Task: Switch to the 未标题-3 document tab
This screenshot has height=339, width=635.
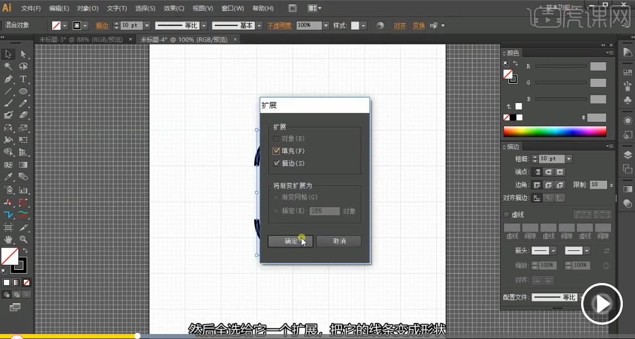Action: tap(82, 40)
